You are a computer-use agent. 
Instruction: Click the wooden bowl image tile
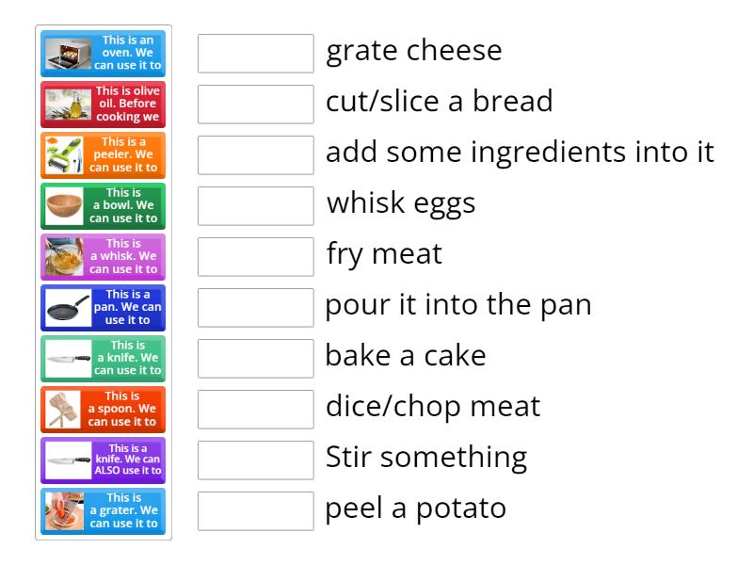(104, 206)
